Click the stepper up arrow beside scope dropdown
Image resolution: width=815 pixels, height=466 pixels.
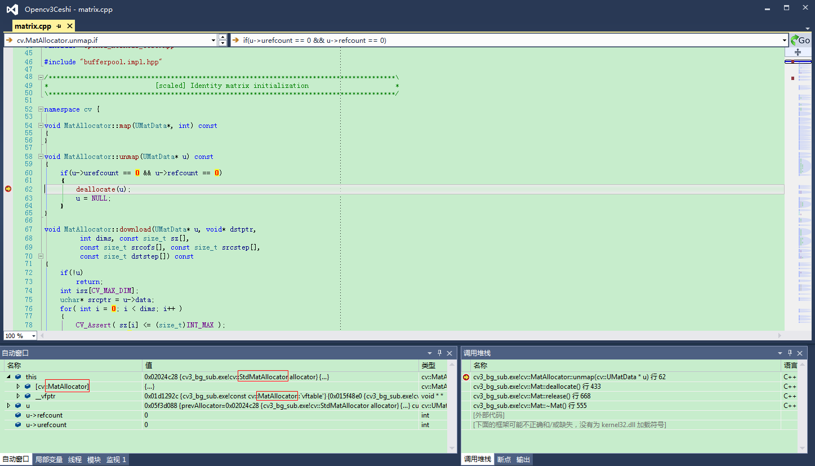222,37
